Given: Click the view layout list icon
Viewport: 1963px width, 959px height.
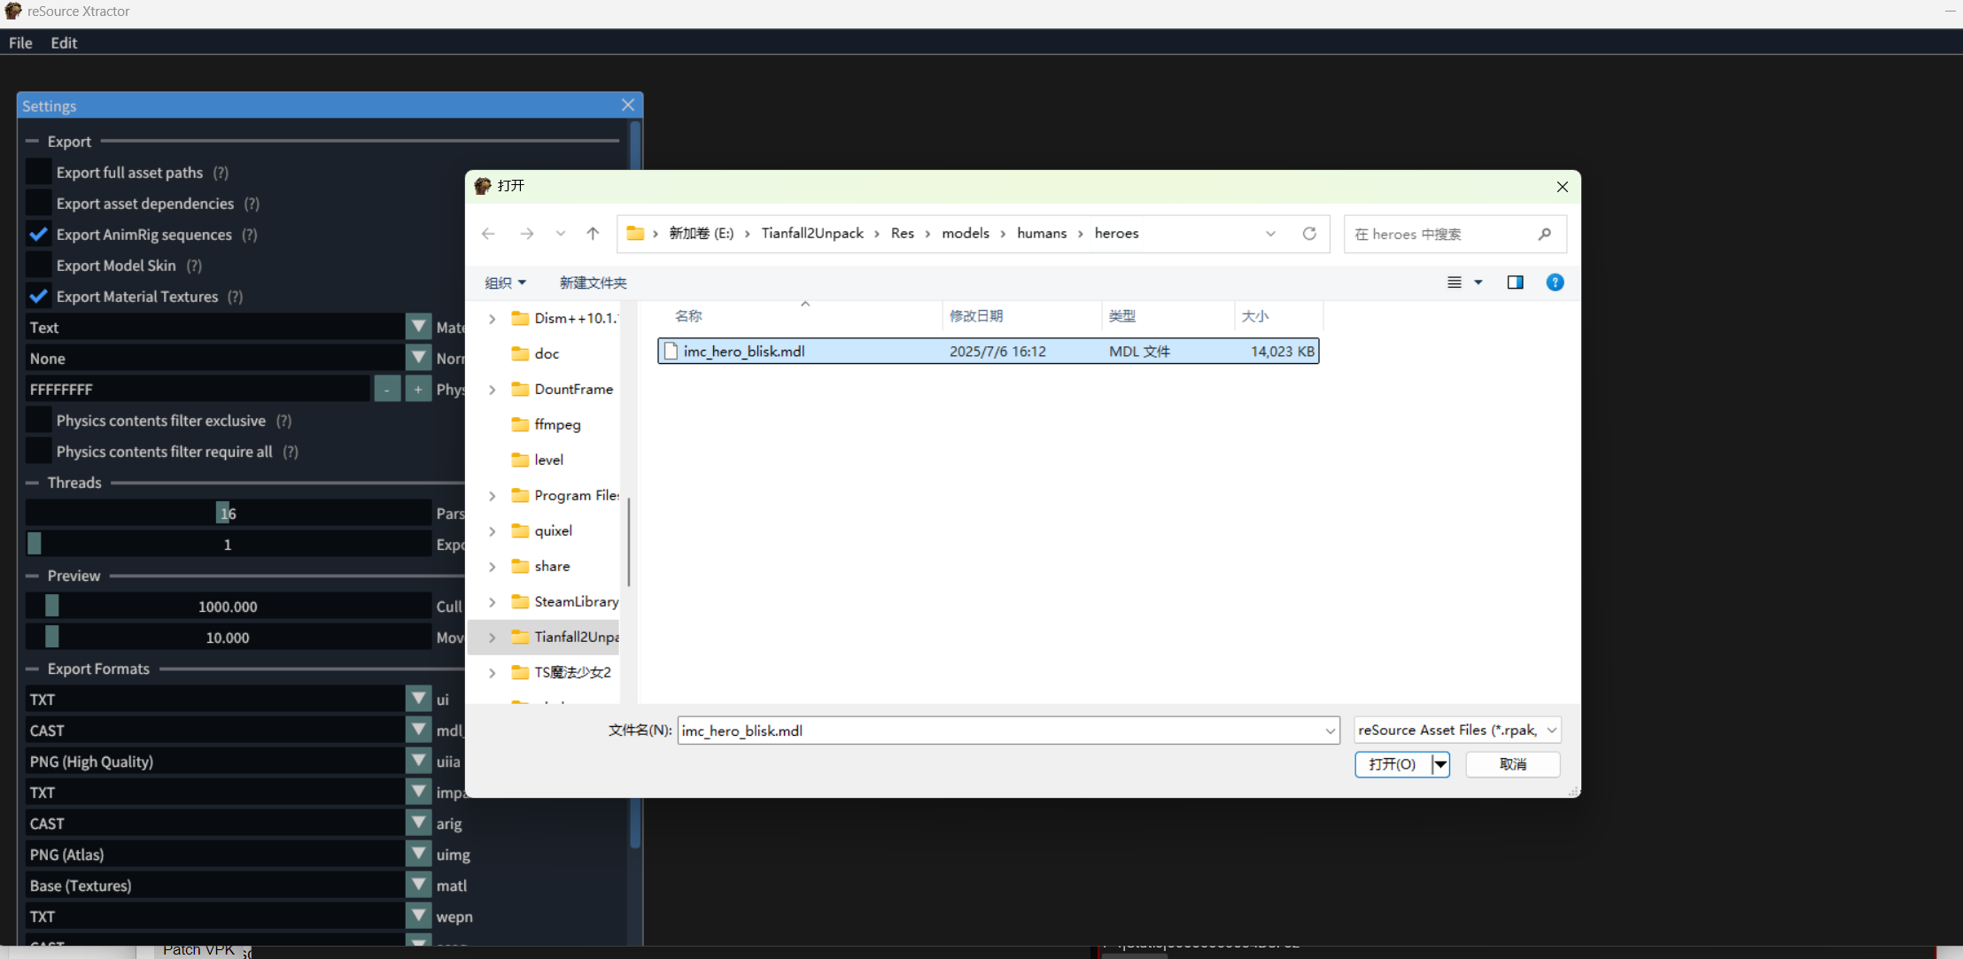Looking at the screenshot, I should coord(1455,282).
